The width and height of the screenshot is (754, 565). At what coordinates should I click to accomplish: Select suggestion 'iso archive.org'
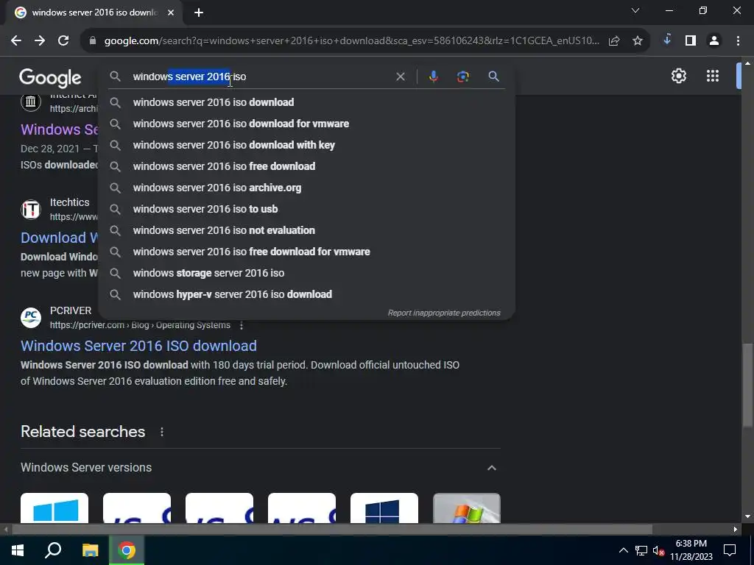coord(306,188)
